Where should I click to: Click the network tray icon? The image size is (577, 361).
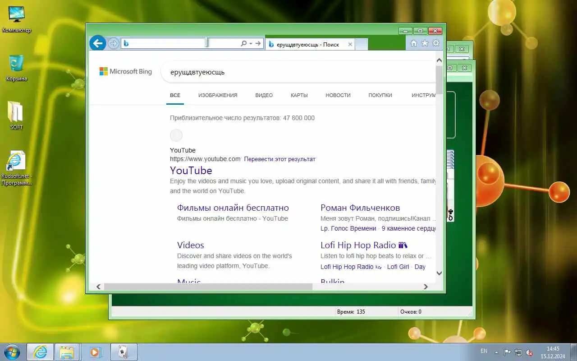click(x=518, y=352)
